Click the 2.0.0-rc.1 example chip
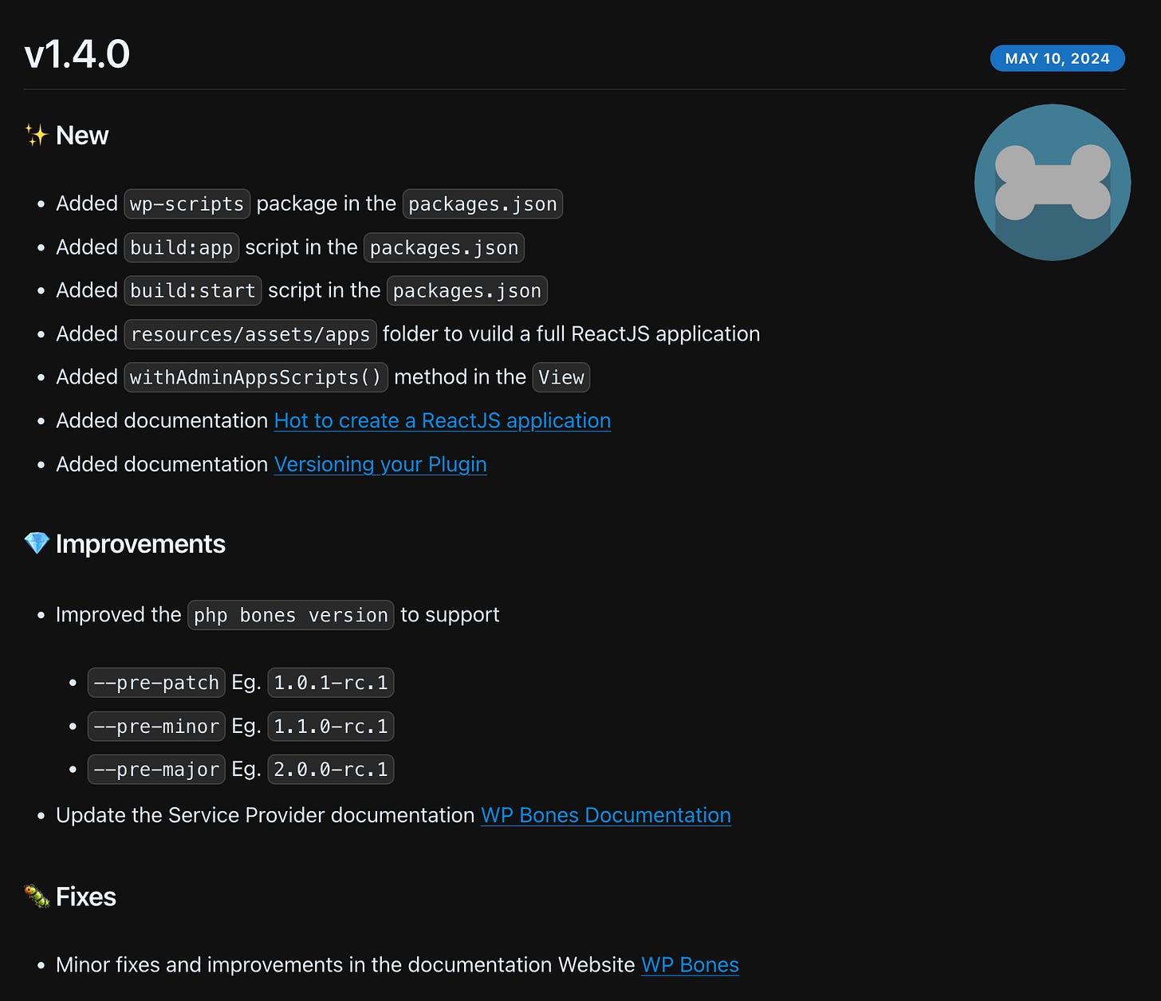 330,769
